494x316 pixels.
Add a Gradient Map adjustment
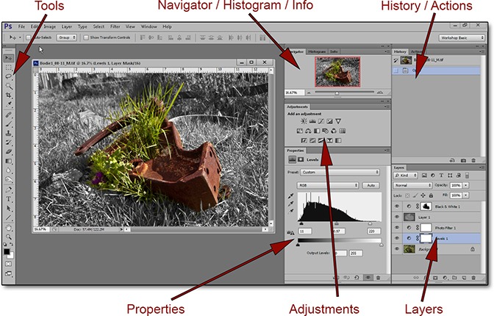point(338,140)
